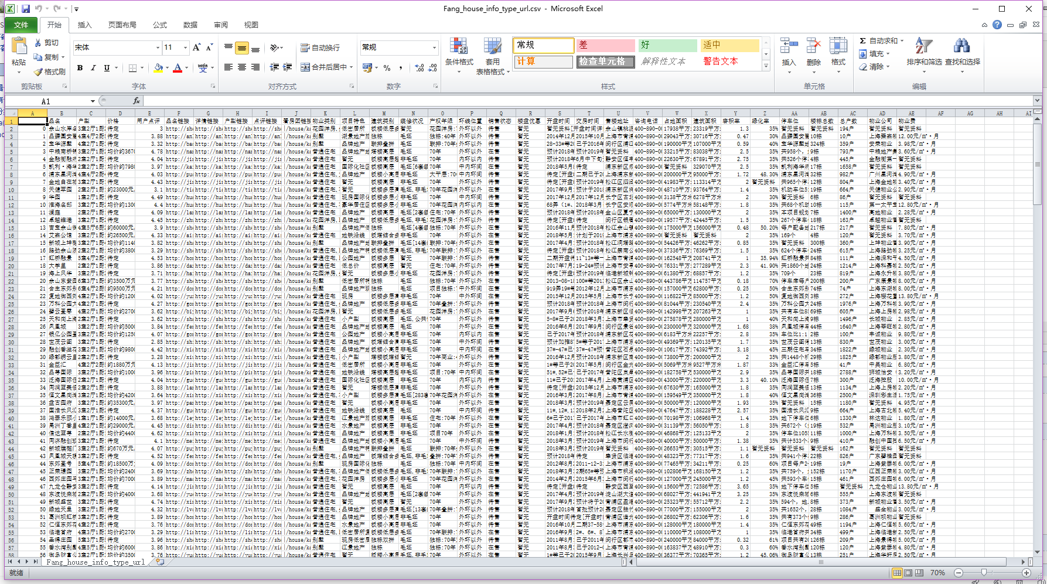This screenshot has height=584, width=1047.
Task: Open the Data (数据) ribbon tab
Action: (x=190, y=25)
